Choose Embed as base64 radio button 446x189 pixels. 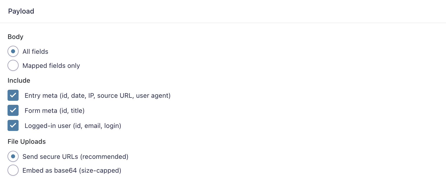tap(13, 170)
